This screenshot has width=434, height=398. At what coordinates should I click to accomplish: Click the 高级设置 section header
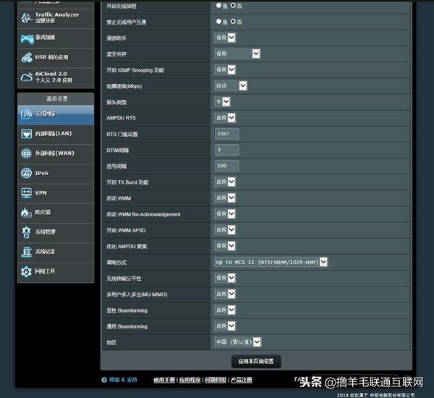pyautogui.click(x=56, y=99)
